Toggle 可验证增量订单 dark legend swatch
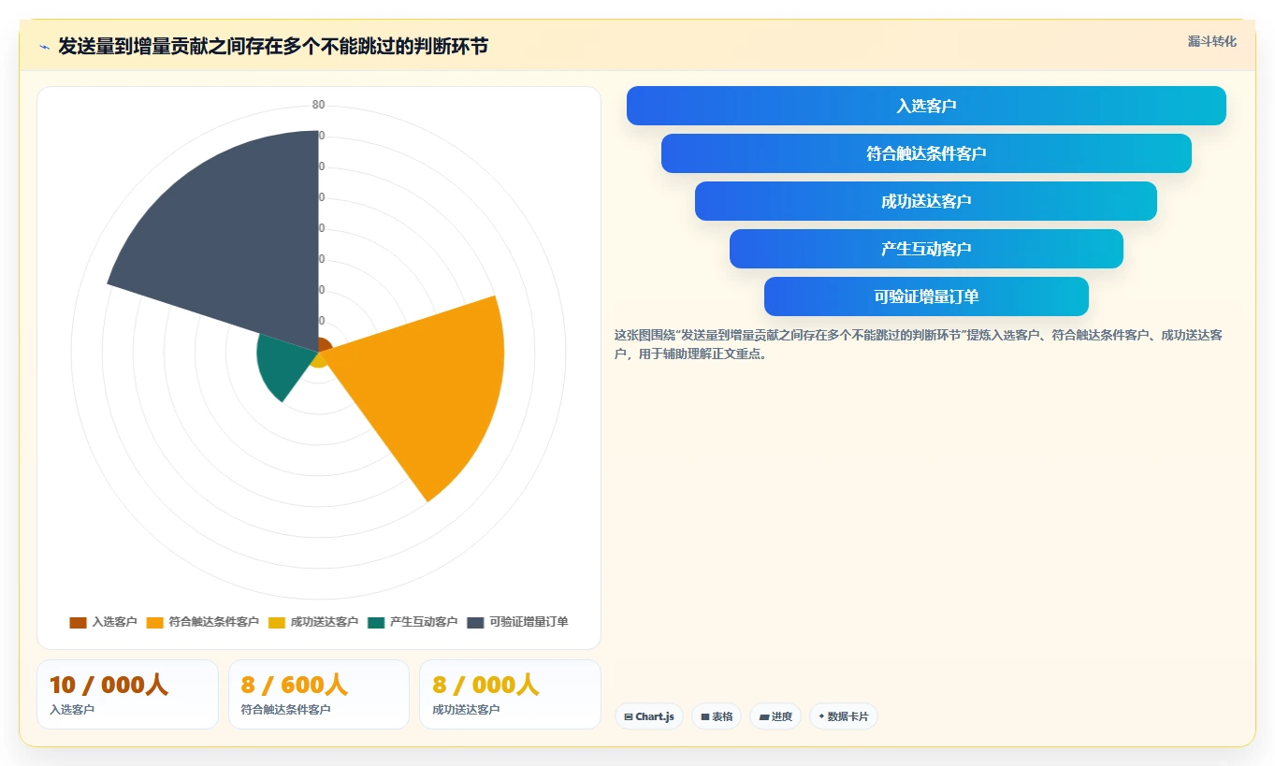Image resolution: width=1275 pixels, height=766 pixels. point(475,622)
